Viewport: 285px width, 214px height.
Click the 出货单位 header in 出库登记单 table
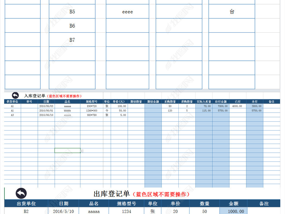click(26, 204)
